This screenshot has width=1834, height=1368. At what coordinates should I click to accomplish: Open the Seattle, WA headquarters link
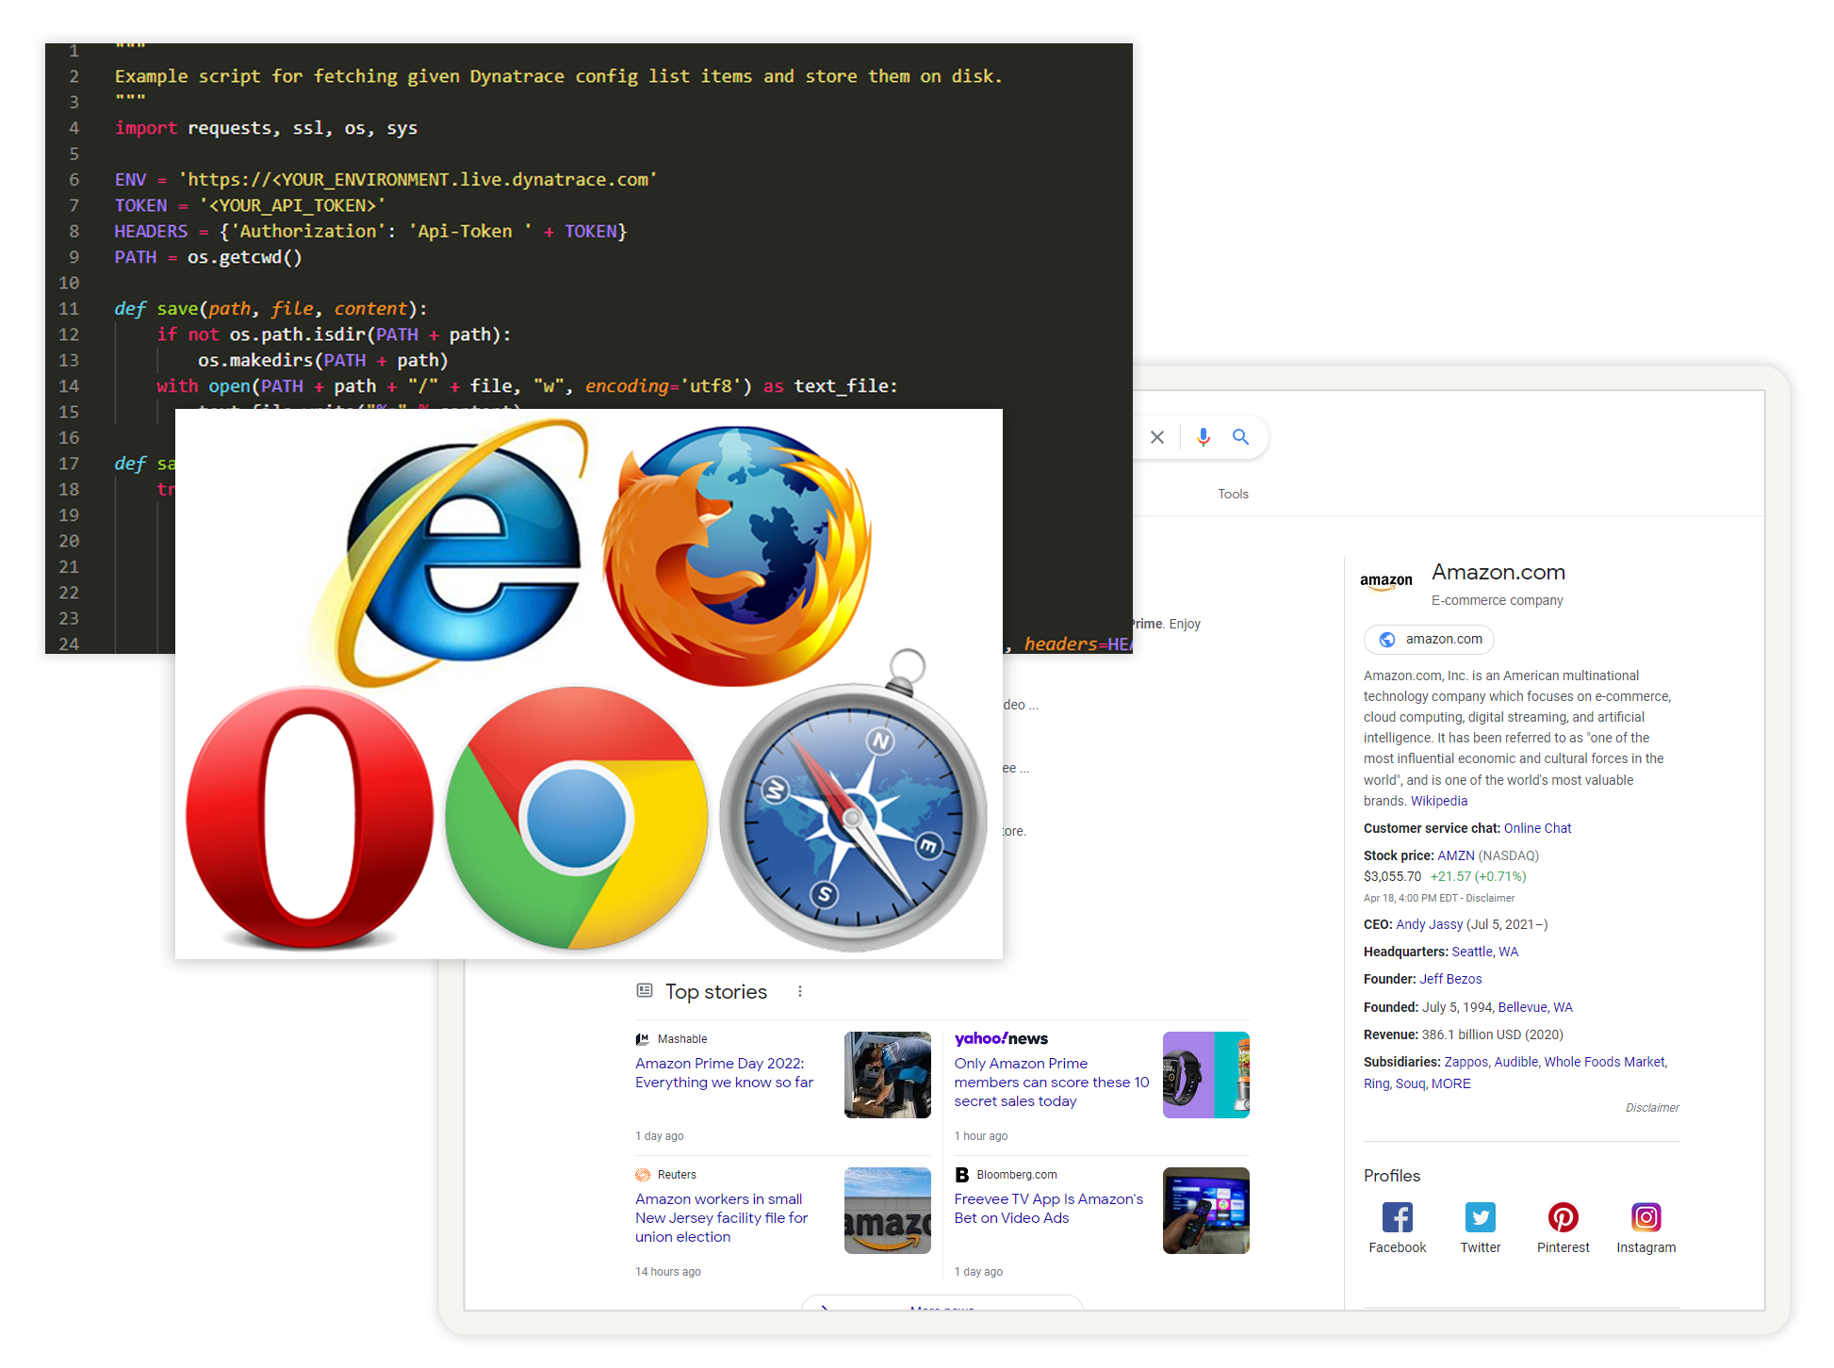pos(1485,952)
